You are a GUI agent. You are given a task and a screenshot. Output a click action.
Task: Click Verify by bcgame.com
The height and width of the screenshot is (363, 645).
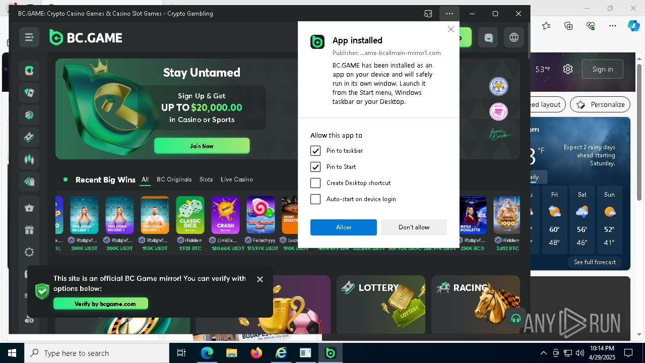(x=101, y=304)
